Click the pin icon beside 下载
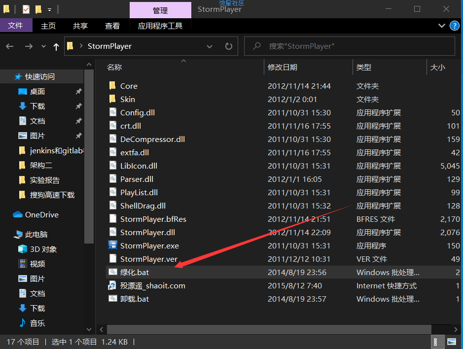Image resolution: width=463 pixels, height=349 pixels. point(78,106)
